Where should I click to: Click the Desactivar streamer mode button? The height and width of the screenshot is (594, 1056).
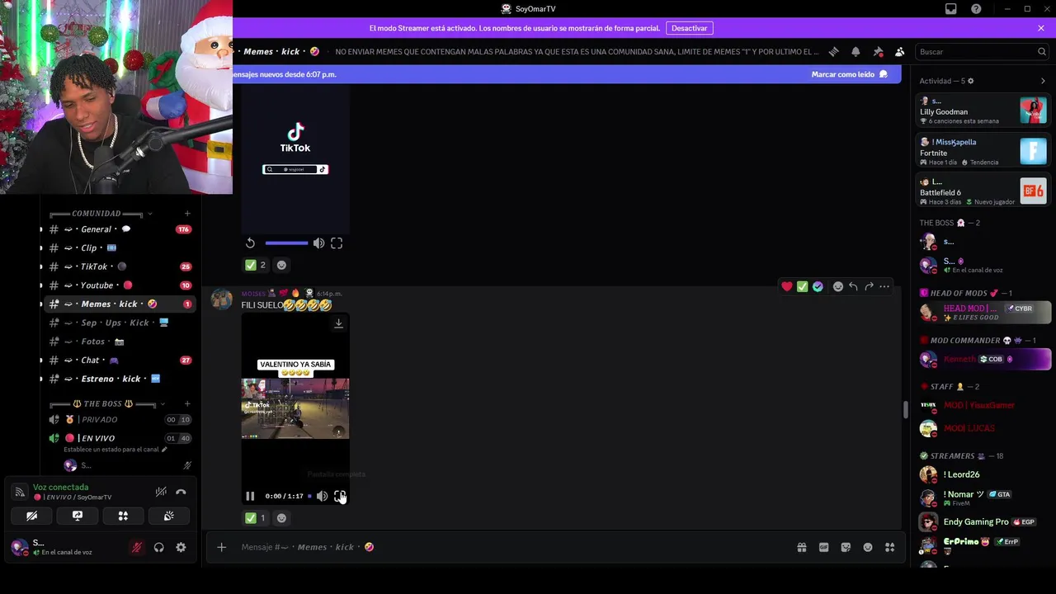click(689, 28)
